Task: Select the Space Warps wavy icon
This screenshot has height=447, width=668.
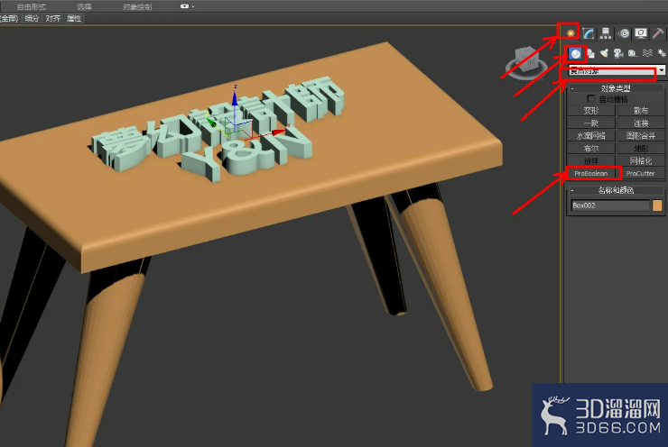Action: 647,53
